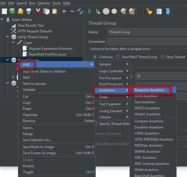Open the Sampler submenu
The image size is (187, 177).
tap(112, 64)
